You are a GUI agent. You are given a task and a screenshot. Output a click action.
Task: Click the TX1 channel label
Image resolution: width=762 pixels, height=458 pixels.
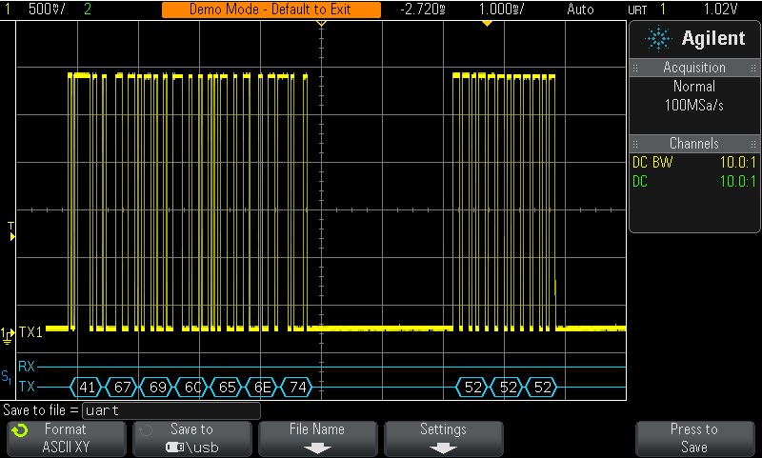coord(30,332)
